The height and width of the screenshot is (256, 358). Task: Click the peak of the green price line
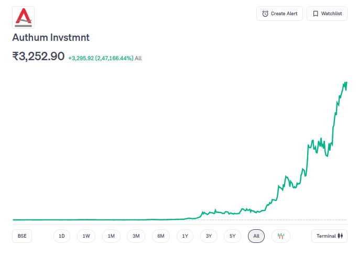[x=346, y=82]
